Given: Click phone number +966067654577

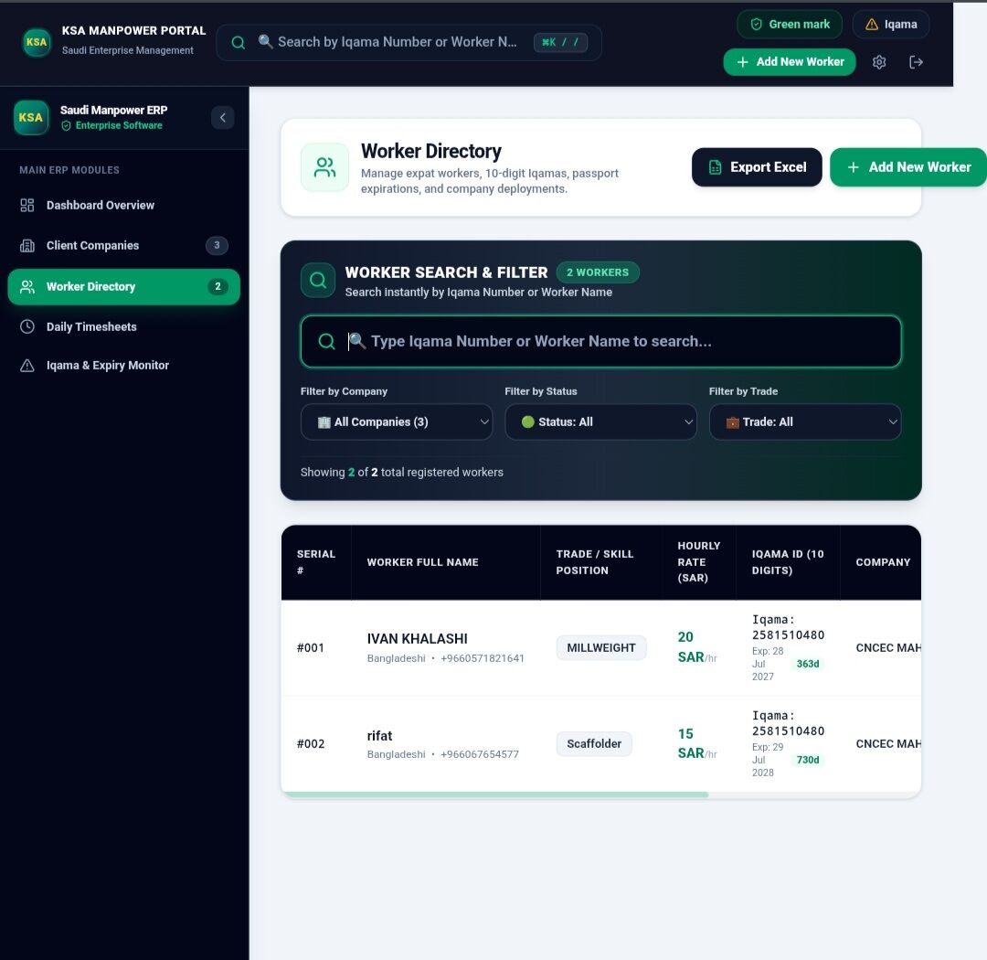Looking at the screenshot, I should pos(480,754).
